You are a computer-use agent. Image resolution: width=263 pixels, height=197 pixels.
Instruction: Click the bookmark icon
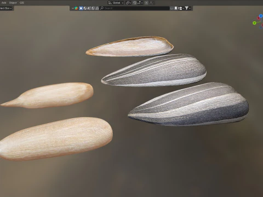pos(176,8)
